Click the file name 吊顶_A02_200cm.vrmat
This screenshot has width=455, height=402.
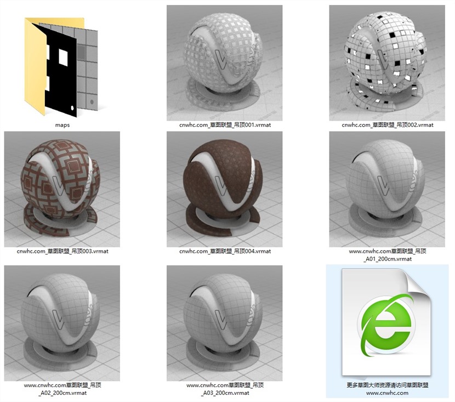(x=62, y=389)
